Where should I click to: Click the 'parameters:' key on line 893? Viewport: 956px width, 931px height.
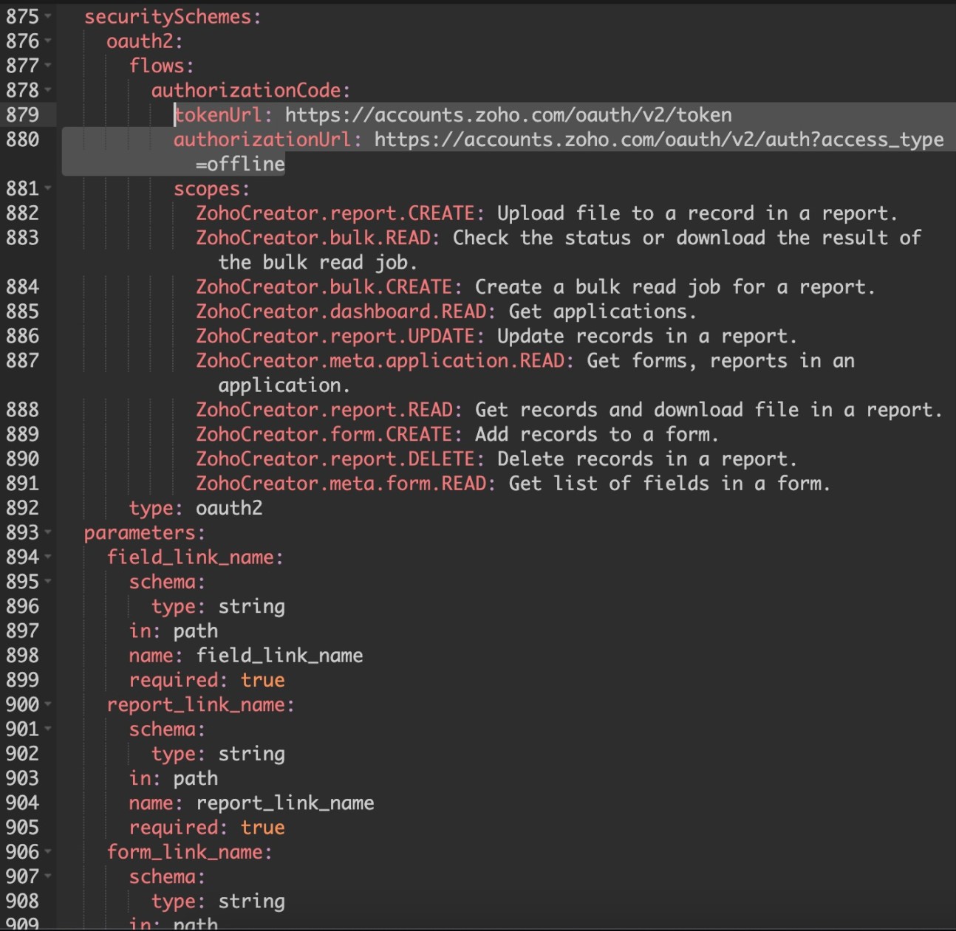145,532
